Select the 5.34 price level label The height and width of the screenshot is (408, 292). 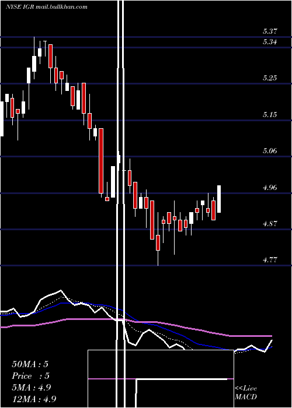[270, 41]
